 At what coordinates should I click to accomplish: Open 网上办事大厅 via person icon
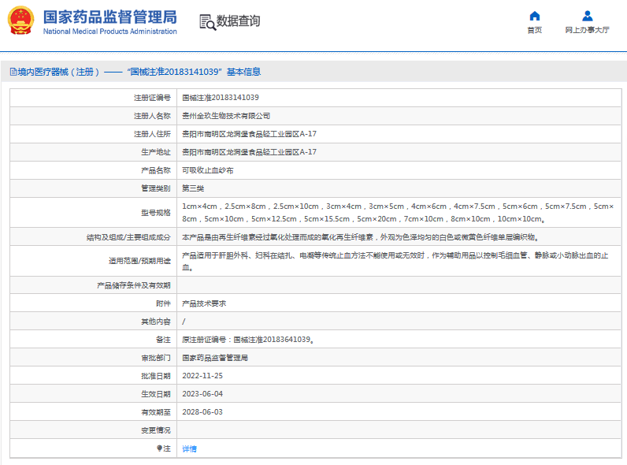(x=588, y=16)
